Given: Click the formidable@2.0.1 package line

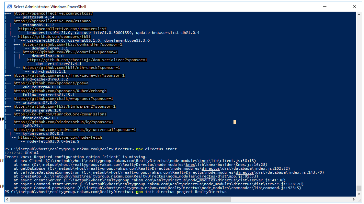Looking at the screenshot, I should (40, 118).
